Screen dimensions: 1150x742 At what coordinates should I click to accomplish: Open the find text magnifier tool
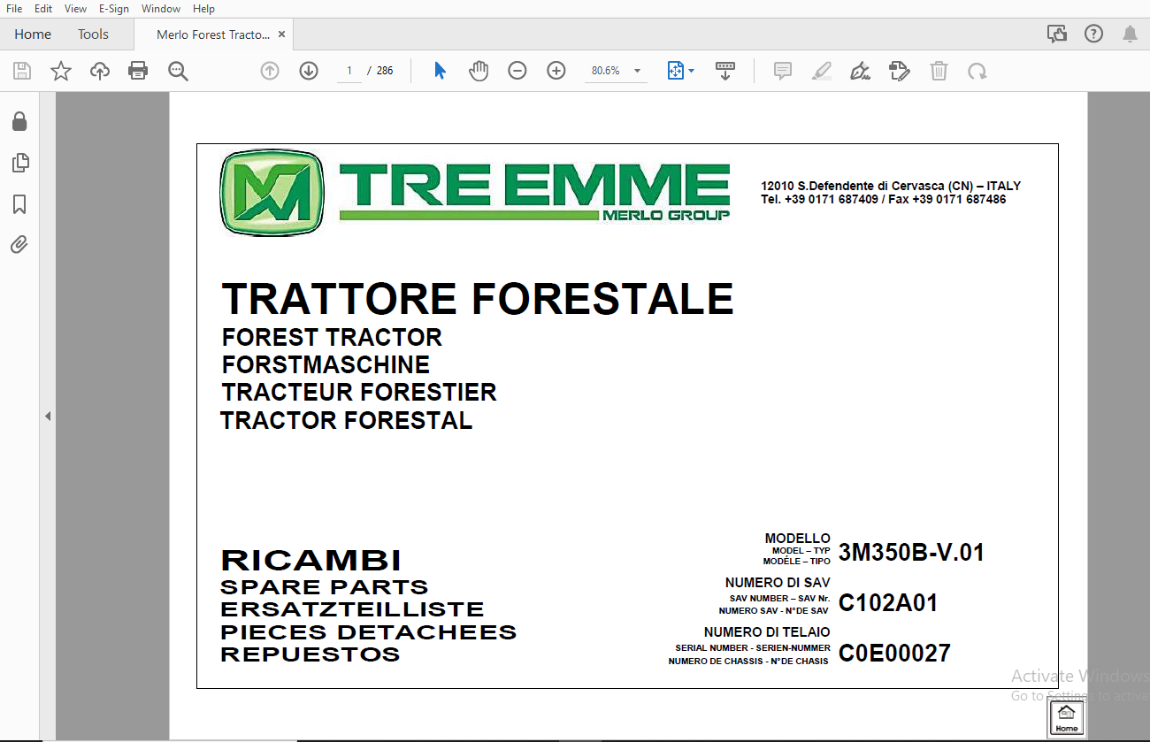[x=179, y=71]
